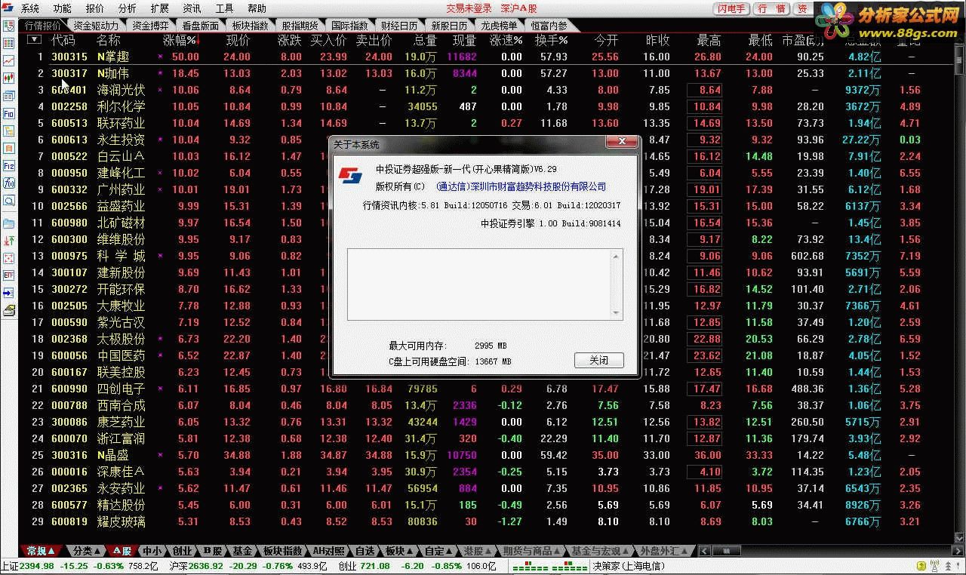Image resolution: width=966 pixels, height=575 pixels.
Task: Switch to the 财经日历 tab
Action: coord(399,25)
